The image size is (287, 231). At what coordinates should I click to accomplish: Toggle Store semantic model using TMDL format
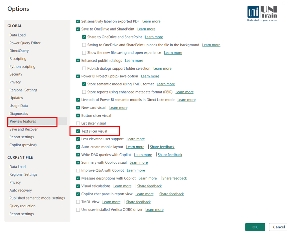click(x=84, y=84)
